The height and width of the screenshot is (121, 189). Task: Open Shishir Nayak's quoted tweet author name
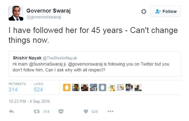[x=27, y=58]
